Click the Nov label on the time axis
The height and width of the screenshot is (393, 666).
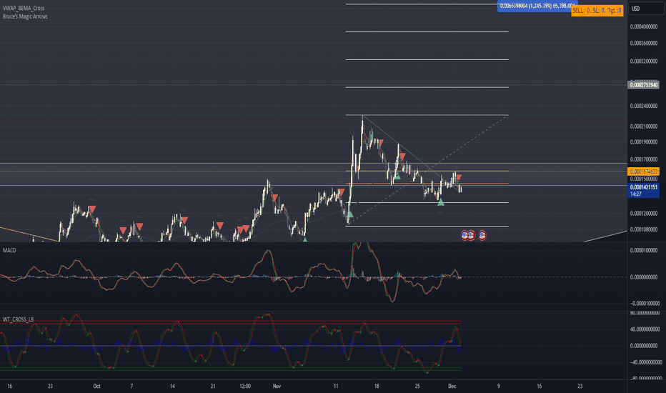[x=277, y=386]
